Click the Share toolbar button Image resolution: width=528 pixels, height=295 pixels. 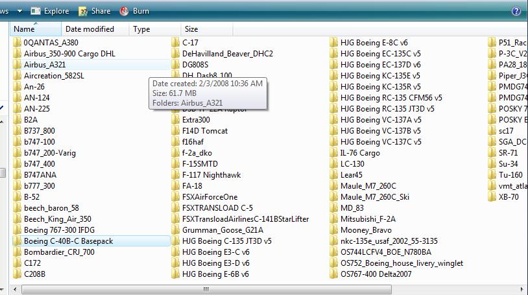click(x=95, y=11)
